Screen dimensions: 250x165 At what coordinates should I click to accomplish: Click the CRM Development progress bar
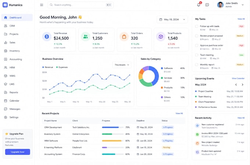pyautogui.click(x=113, y=127)
